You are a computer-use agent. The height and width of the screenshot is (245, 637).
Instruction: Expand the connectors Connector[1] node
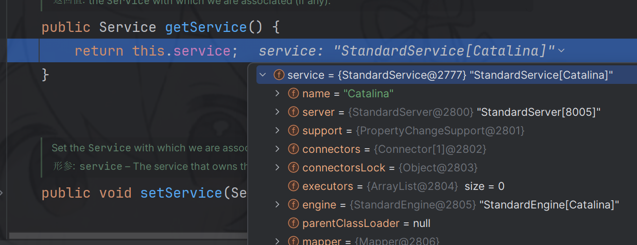[278, 149]
